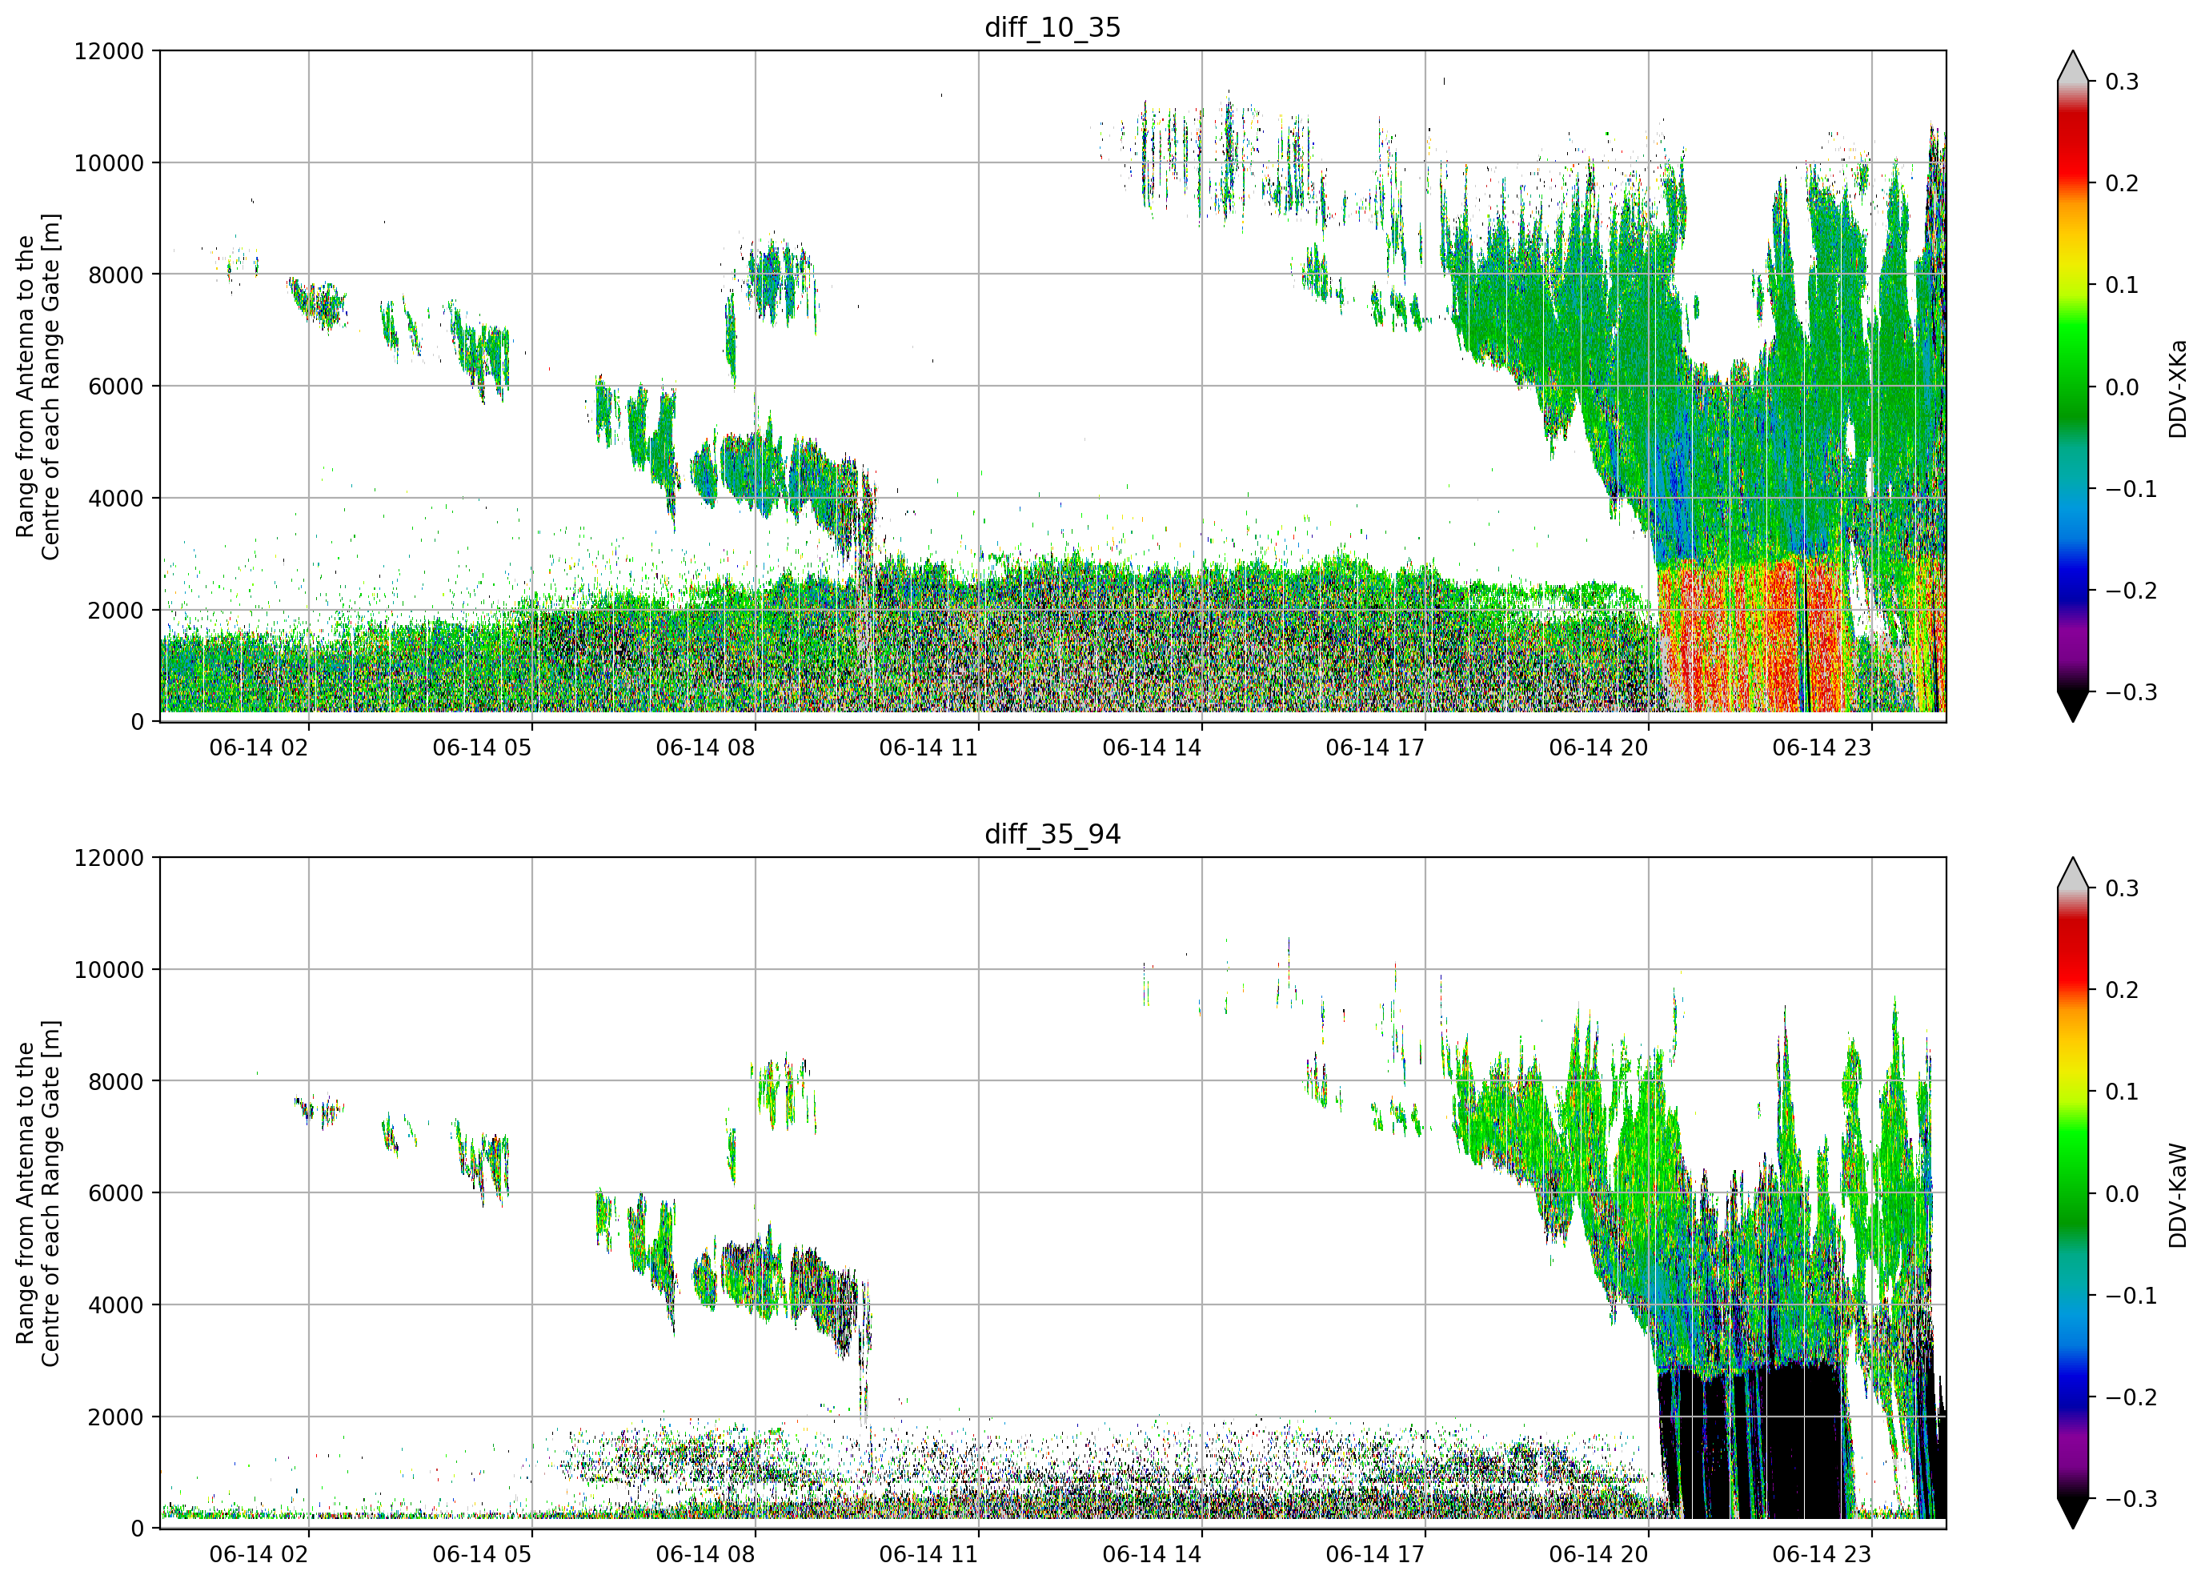This screenshot has height=1583, width=2205.
Task: Click the 0.0 tick on the DDV-XKa colorbar
Action: (x=2122, y=387)
